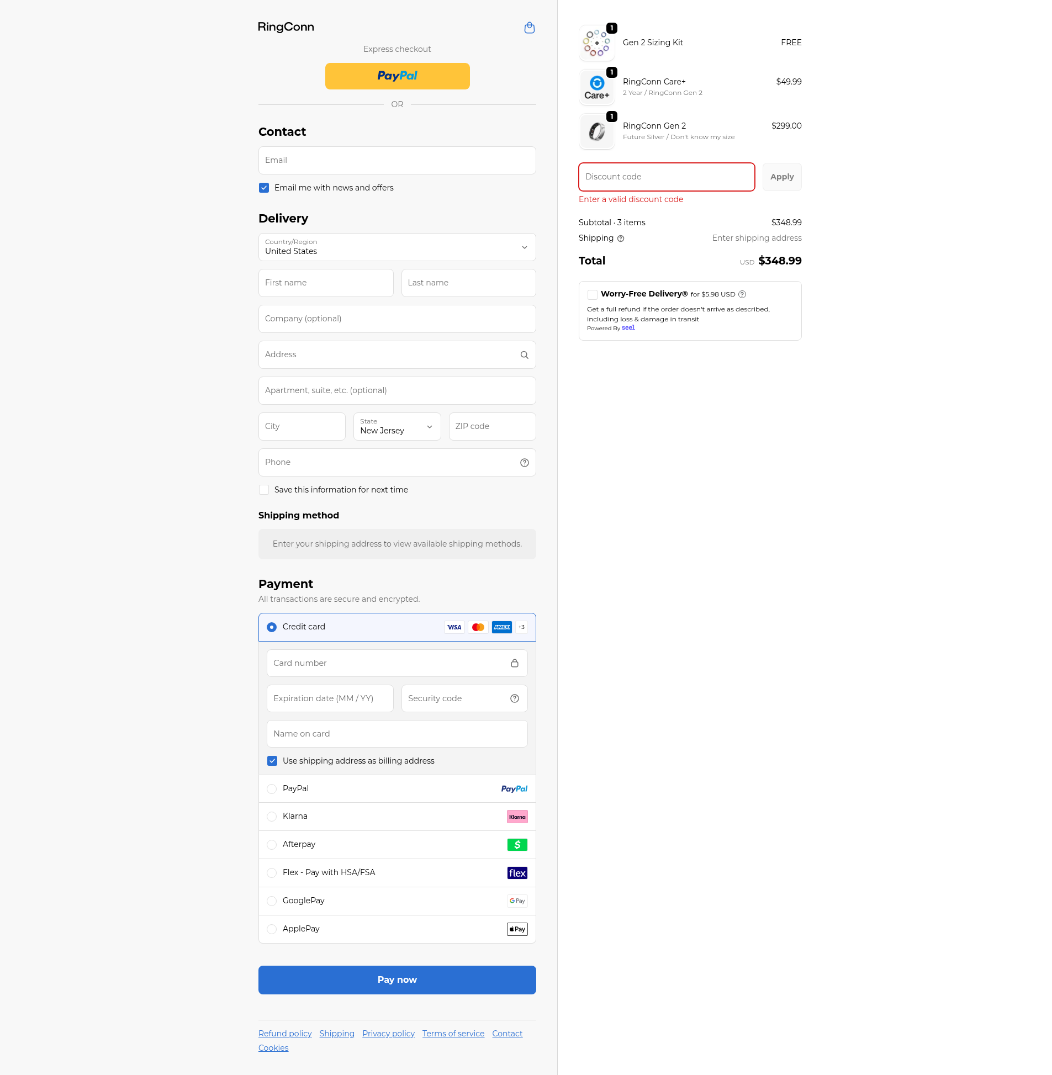Expand the State dropdown showing New Jersey
The width and height of the screenshot is (1052, 1075).
click(397, 427)
